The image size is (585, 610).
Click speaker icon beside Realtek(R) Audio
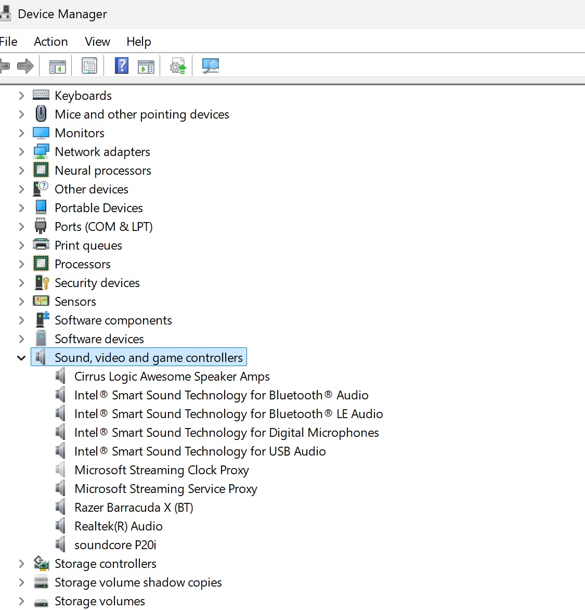coord(60,526)
